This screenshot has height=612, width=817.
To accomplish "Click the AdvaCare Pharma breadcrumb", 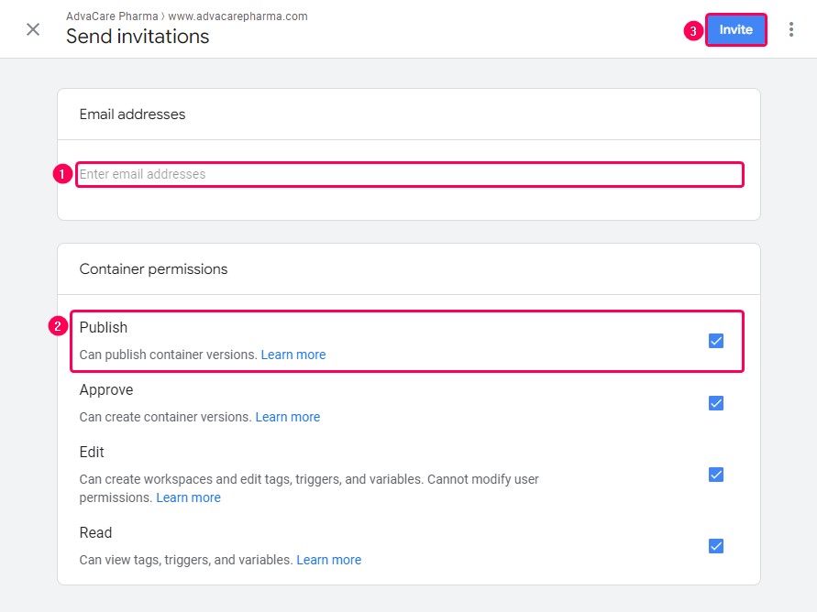I will 112,16.
